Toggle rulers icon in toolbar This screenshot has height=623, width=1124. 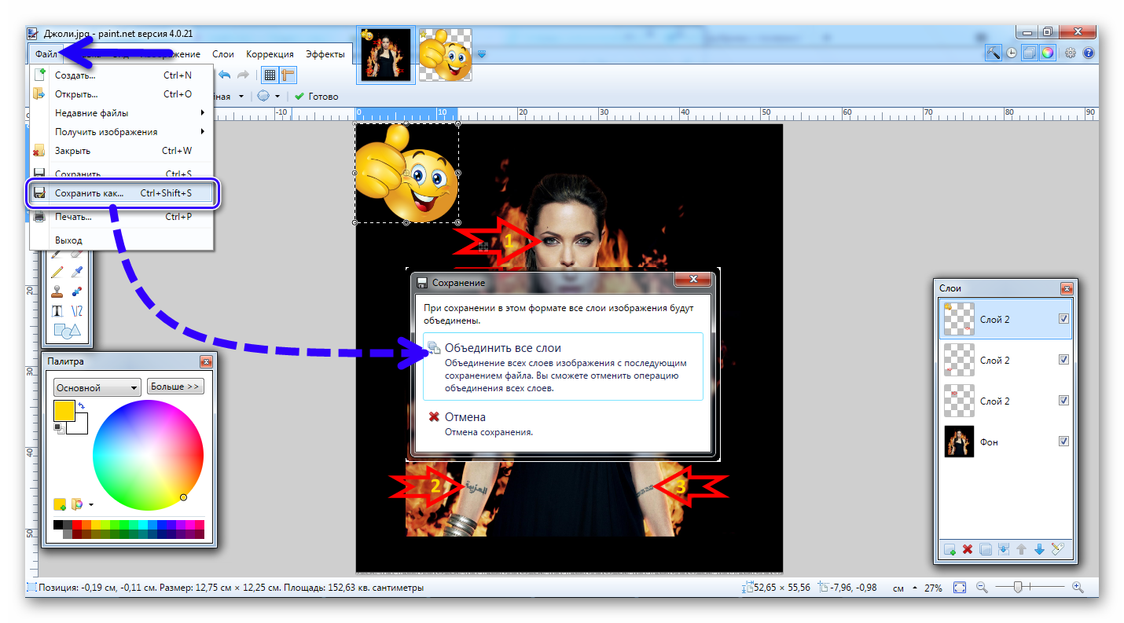coord(288,75)
